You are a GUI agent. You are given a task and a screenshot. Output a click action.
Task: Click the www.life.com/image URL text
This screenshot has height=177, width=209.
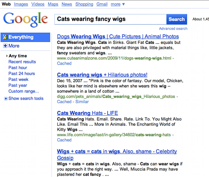[x=114, y=135]
